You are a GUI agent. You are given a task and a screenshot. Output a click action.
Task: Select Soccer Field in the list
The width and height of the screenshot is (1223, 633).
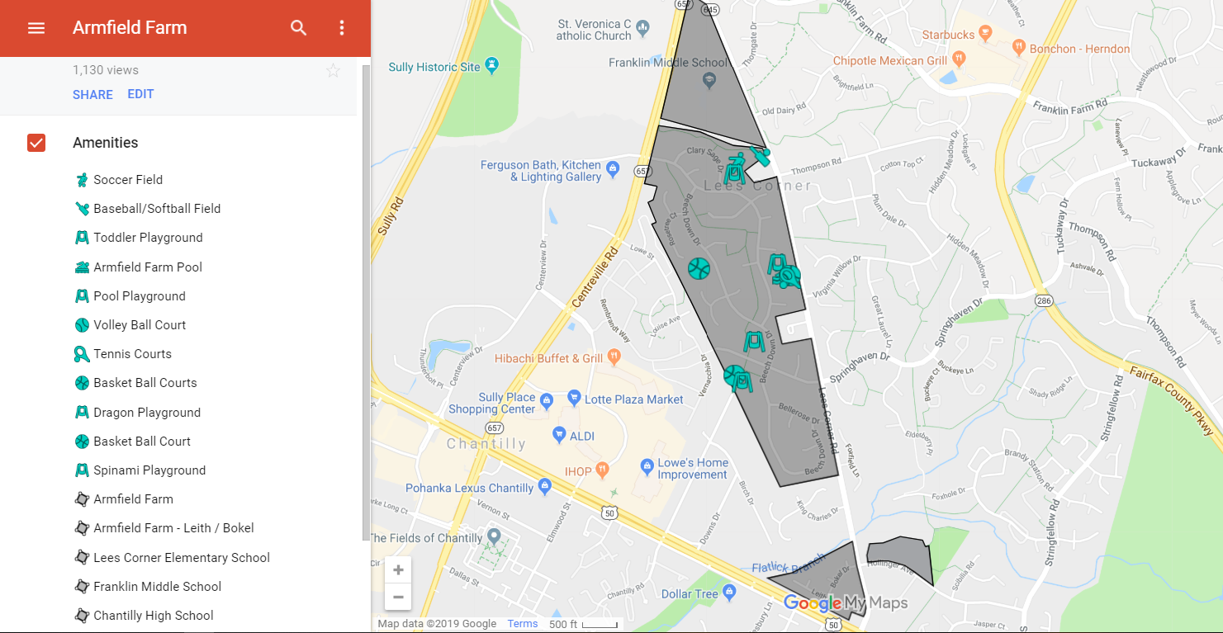pos(128,180)
